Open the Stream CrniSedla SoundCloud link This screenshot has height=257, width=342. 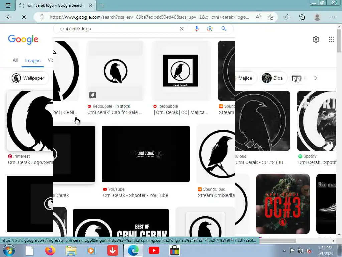216,195
